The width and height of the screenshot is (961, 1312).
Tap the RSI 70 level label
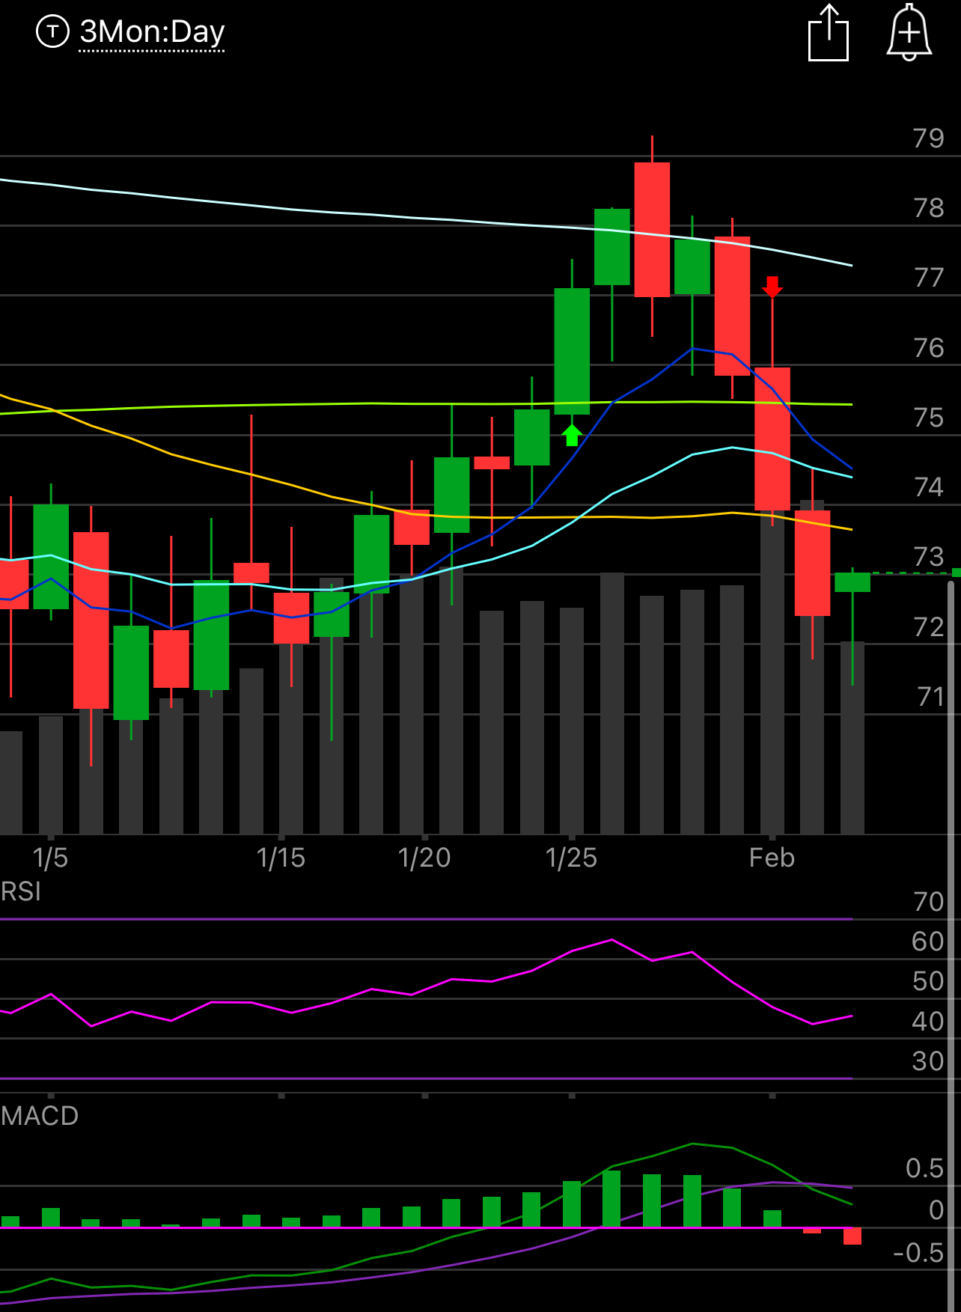click(929, 902)
